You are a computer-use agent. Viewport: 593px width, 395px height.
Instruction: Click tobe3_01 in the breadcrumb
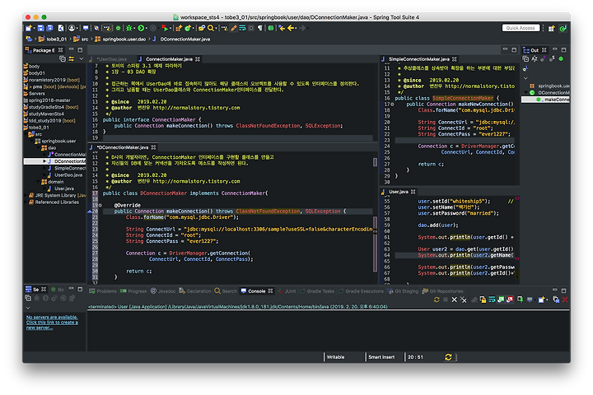56,39
